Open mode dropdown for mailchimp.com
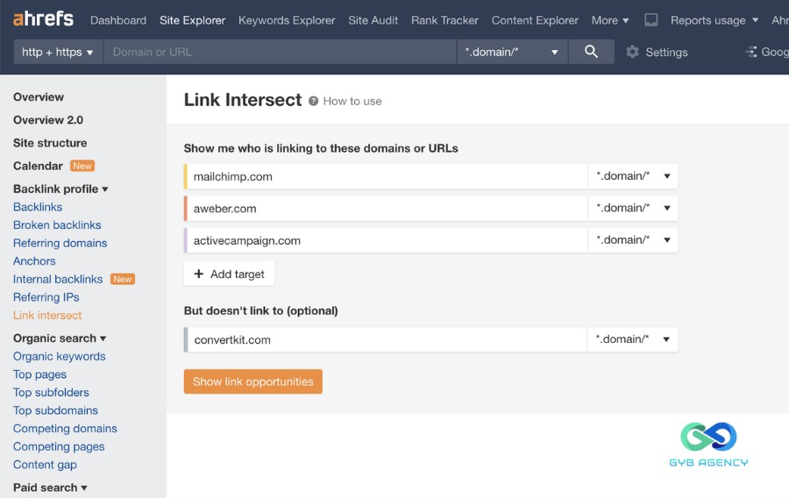This screenshot has width=789, height=498. 632,176
